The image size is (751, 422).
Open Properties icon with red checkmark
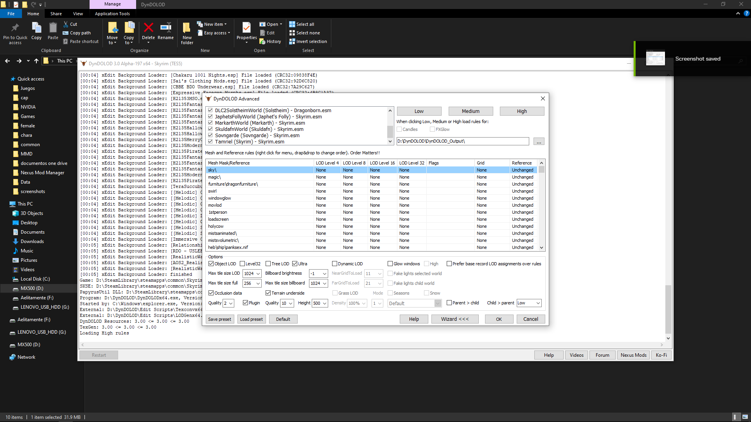click(x=246, y=28)
